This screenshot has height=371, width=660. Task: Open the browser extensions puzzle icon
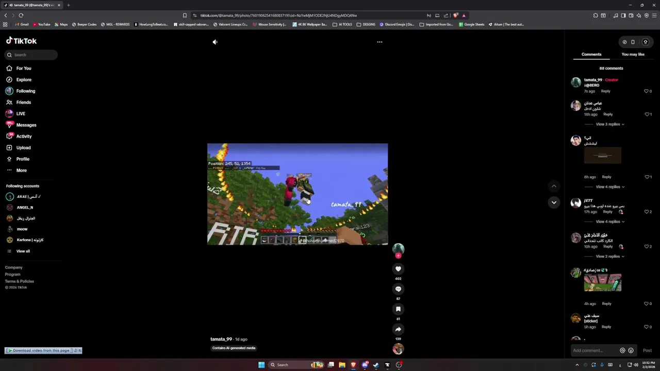[x=596, y=15]
